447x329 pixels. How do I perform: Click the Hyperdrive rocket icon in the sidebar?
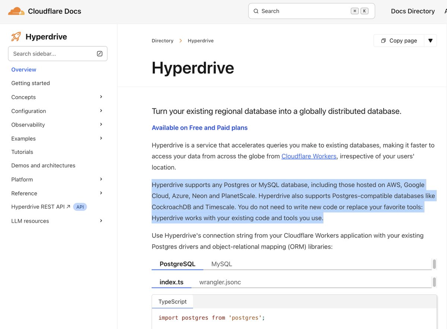15,36
